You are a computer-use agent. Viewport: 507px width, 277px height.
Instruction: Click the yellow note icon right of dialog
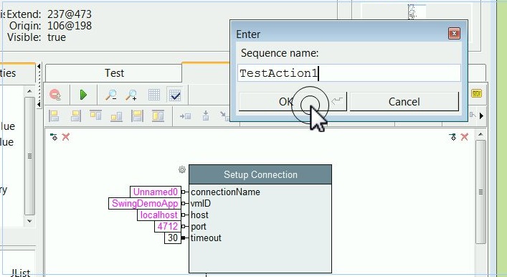(476, 93)
